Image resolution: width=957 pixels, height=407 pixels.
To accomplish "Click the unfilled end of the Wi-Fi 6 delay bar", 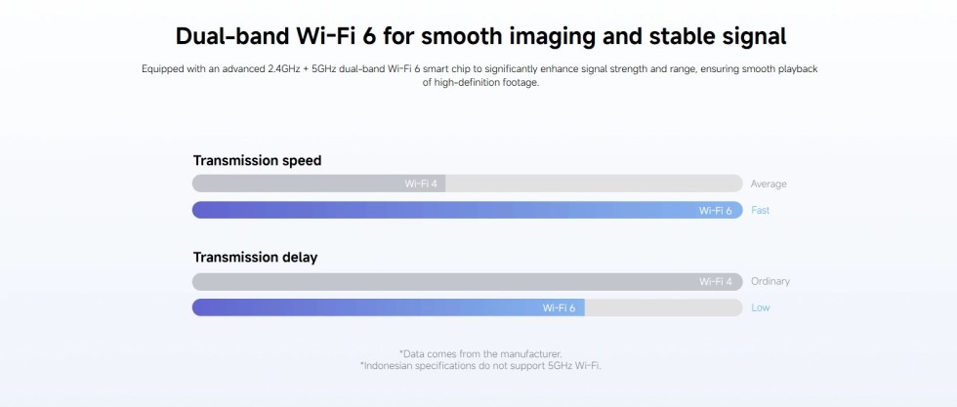I will [x=664, y=307].
